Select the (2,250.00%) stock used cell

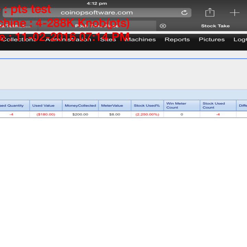click(147, 114)
